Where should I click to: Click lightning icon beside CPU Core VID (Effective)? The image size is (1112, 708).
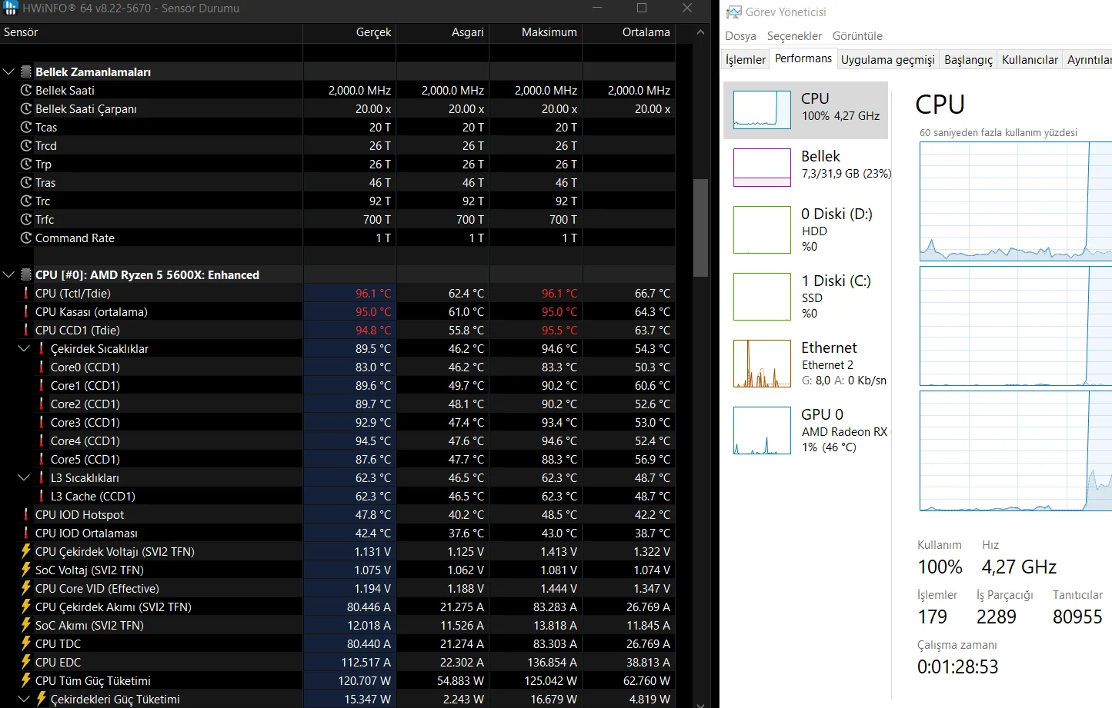point(25,589)
